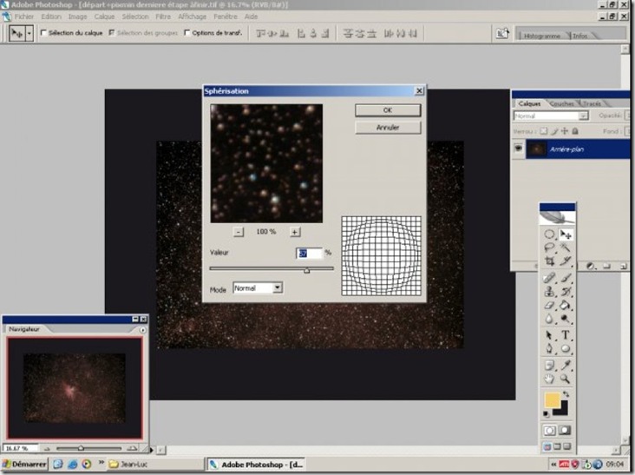This screenshot has width=635, height=475.
Task: Select the Path Selection tool
Action: pyautogui.click(x=549, y=335)
